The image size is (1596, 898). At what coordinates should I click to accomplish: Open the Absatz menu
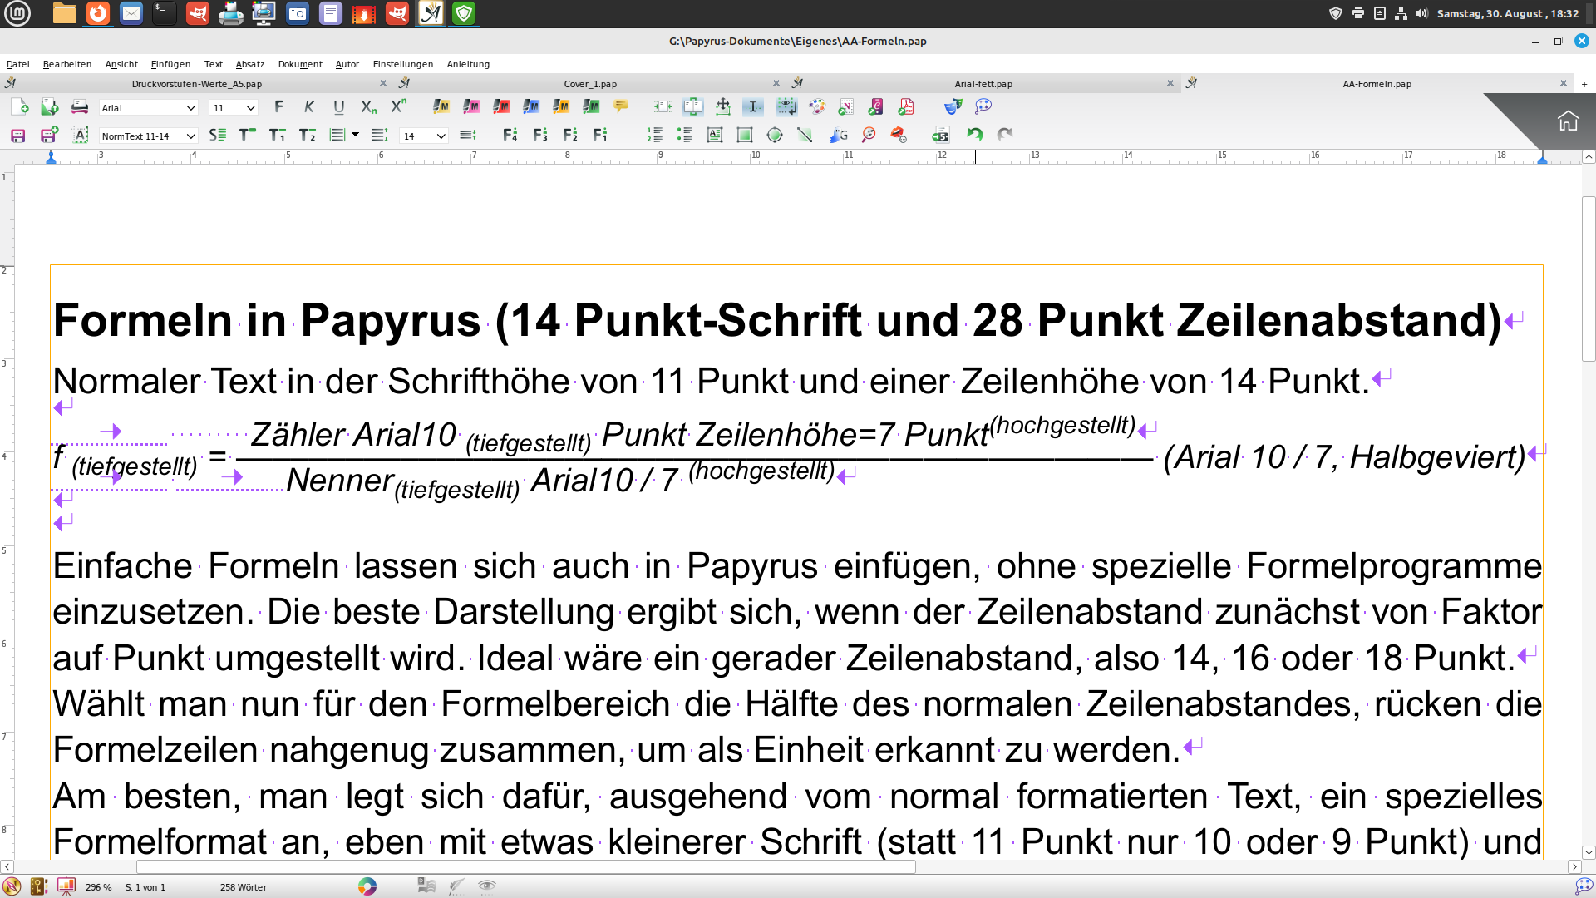coord(250,64)
